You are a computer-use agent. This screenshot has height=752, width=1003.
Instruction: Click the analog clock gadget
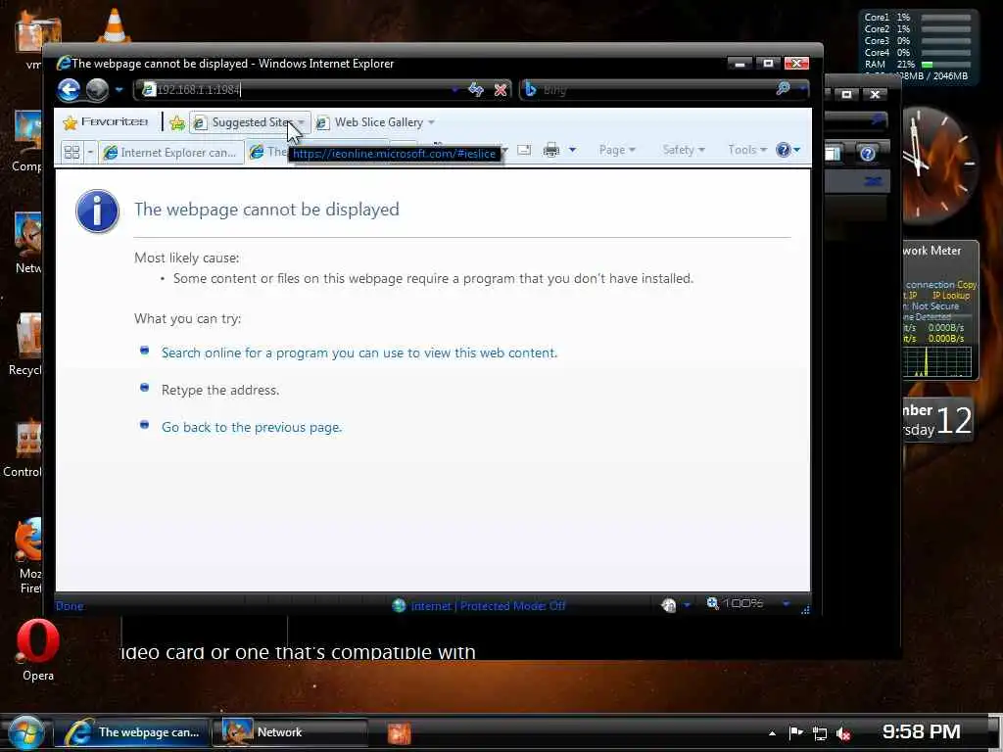pyautogui.click(x=940, y=163)
